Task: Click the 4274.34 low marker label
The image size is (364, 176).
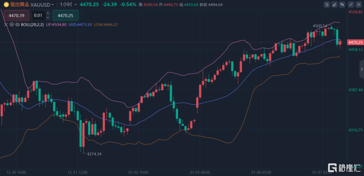Action: coord(94,154)
